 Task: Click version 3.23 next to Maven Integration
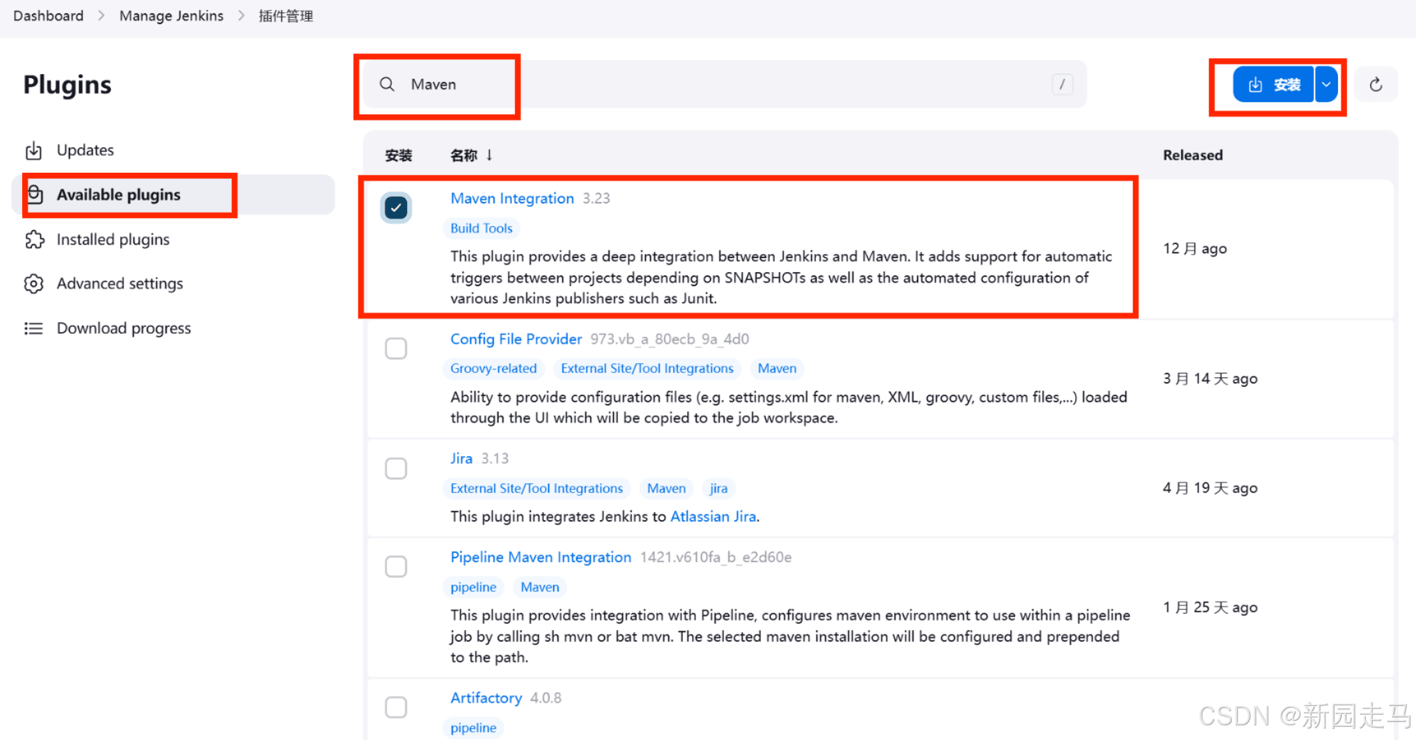pyautogui.click(x=596, y=199)
